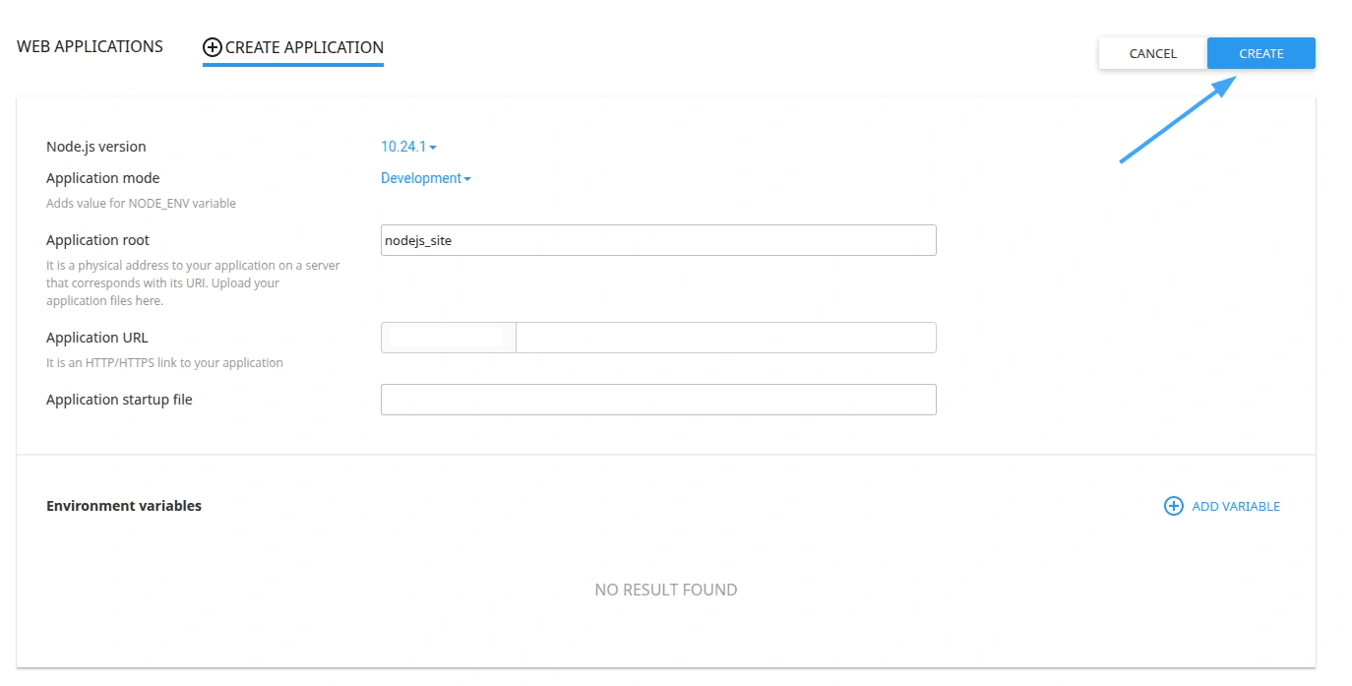
Task: Select the CREATE APPLICATION tab
Action: point(304,47)
